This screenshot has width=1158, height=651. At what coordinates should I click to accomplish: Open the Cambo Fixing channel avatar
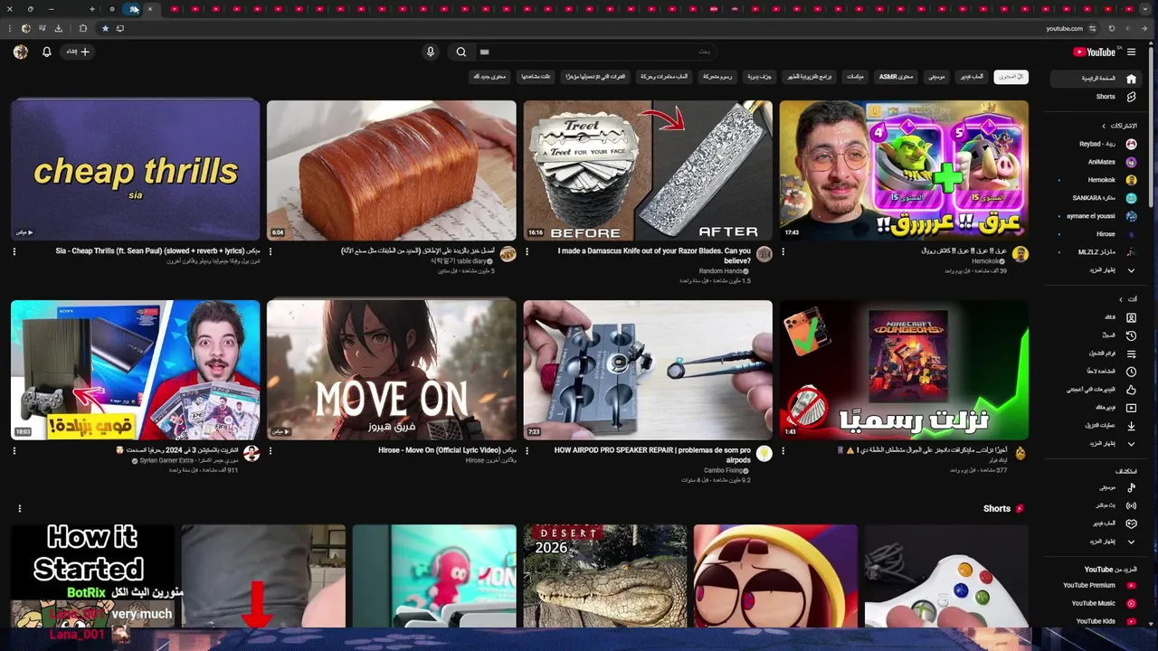[x=764, y=453]
